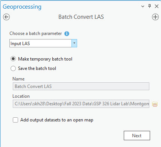Click the plus icon beside Batch Convert LAS

pyautogui.click(x=155, y=17)
